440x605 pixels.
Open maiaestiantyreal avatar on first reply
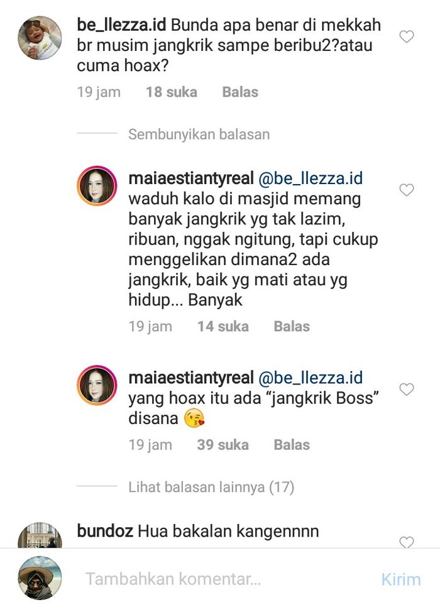pyautogui.click(x=97, y=185)
